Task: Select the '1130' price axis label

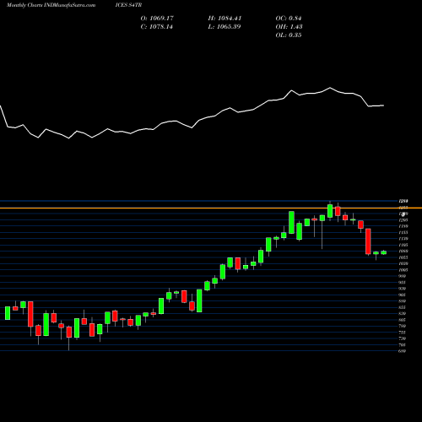Action: point(403,239)
